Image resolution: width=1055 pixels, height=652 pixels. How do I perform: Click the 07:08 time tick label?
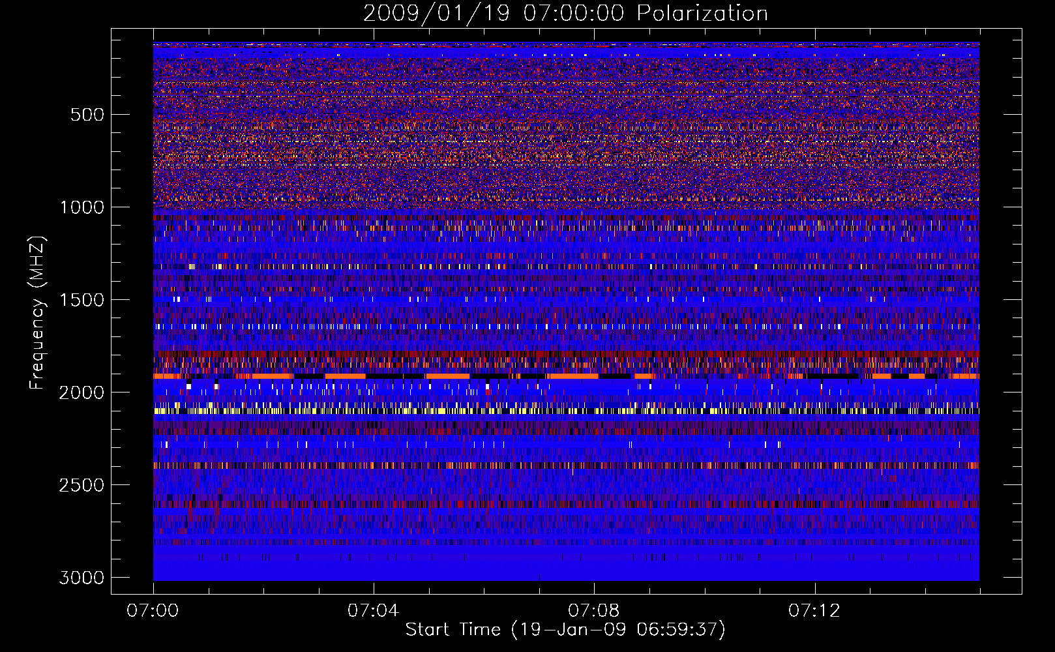tap(593, 611)
